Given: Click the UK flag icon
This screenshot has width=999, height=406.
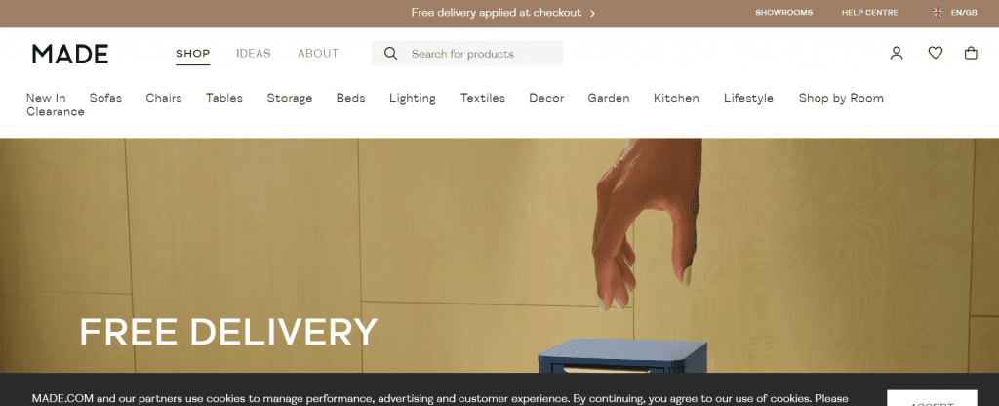Looking at the screenshot, I should coord(938,12).
